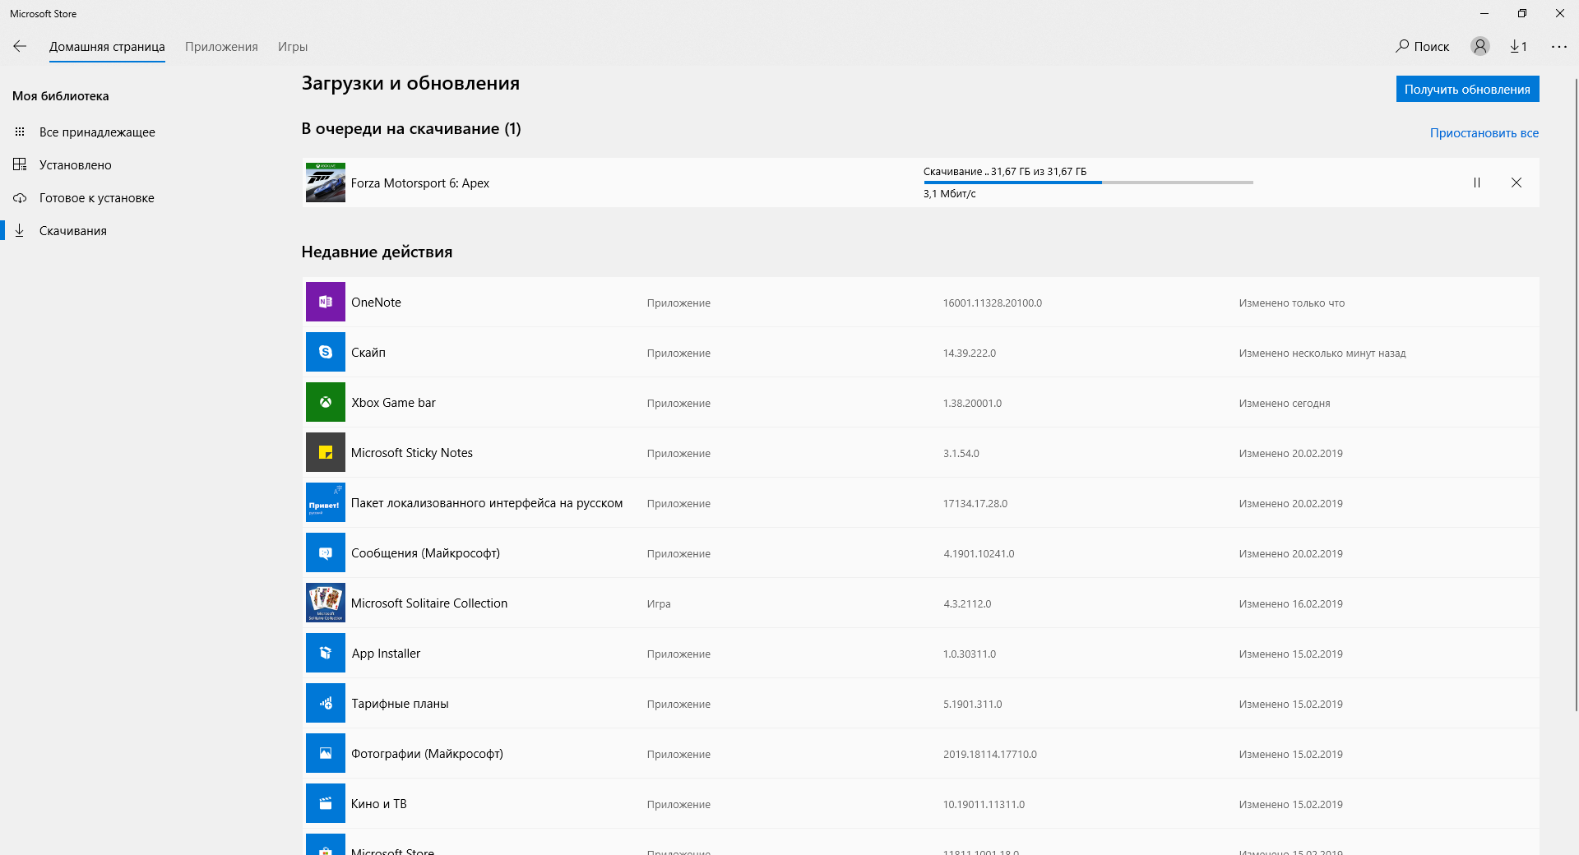Open Сообщения (Майкрософт) name

coord(425,553)
